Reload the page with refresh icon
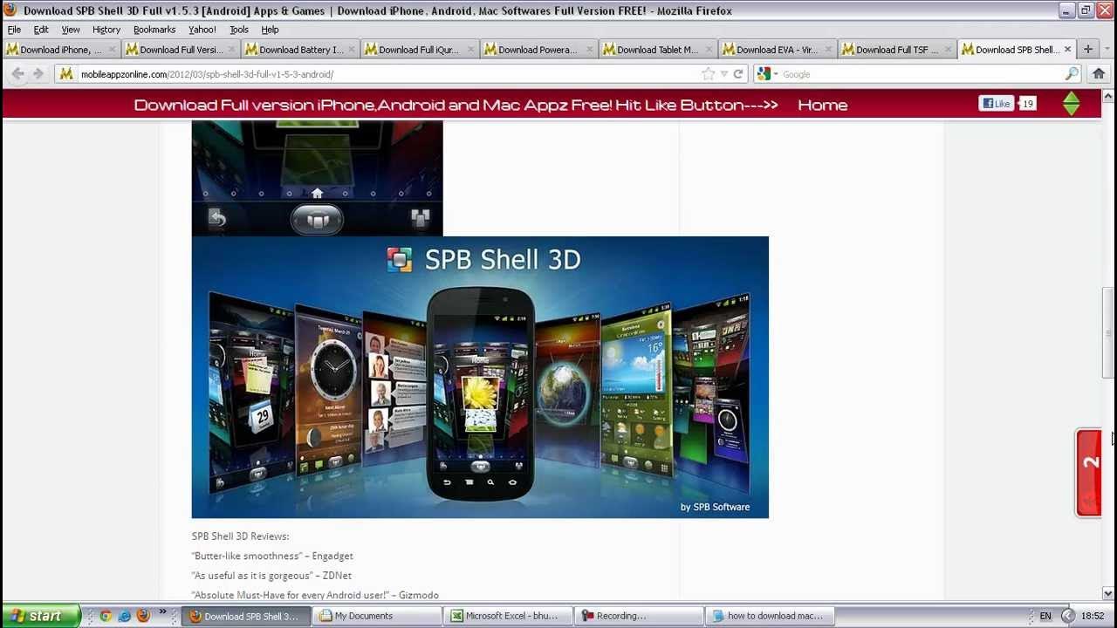 coord(738,74)
